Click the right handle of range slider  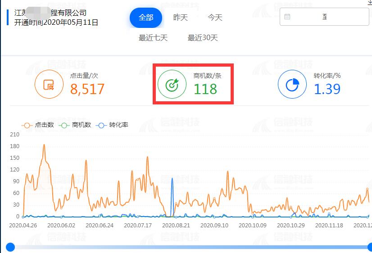tap(369, 247)
